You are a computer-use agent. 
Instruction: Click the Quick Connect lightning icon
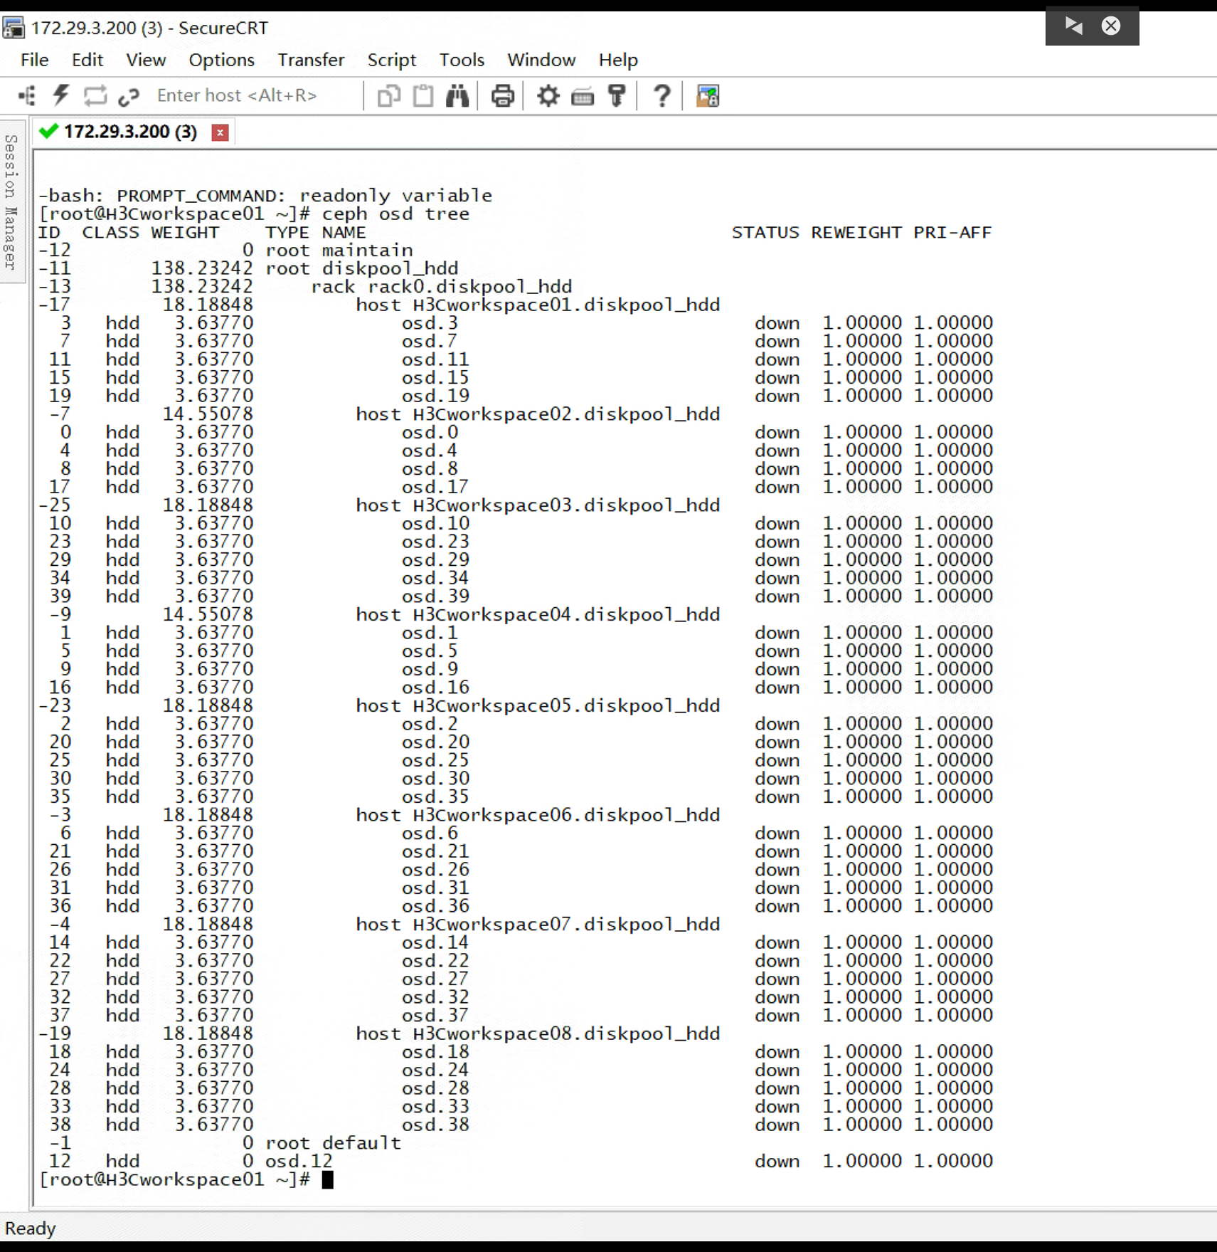coord(61,95)
